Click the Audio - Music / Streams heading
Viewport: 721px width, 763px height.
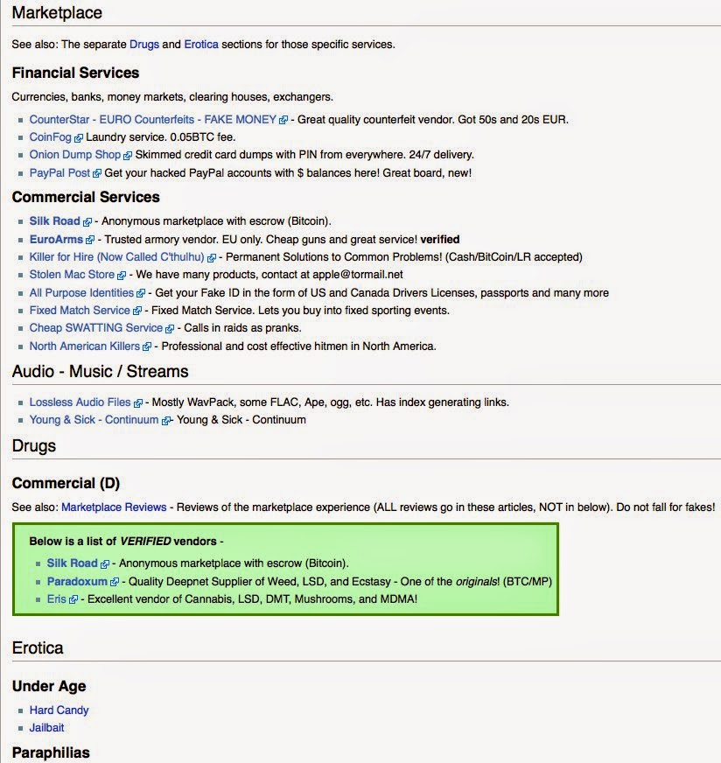click(100, 371)
